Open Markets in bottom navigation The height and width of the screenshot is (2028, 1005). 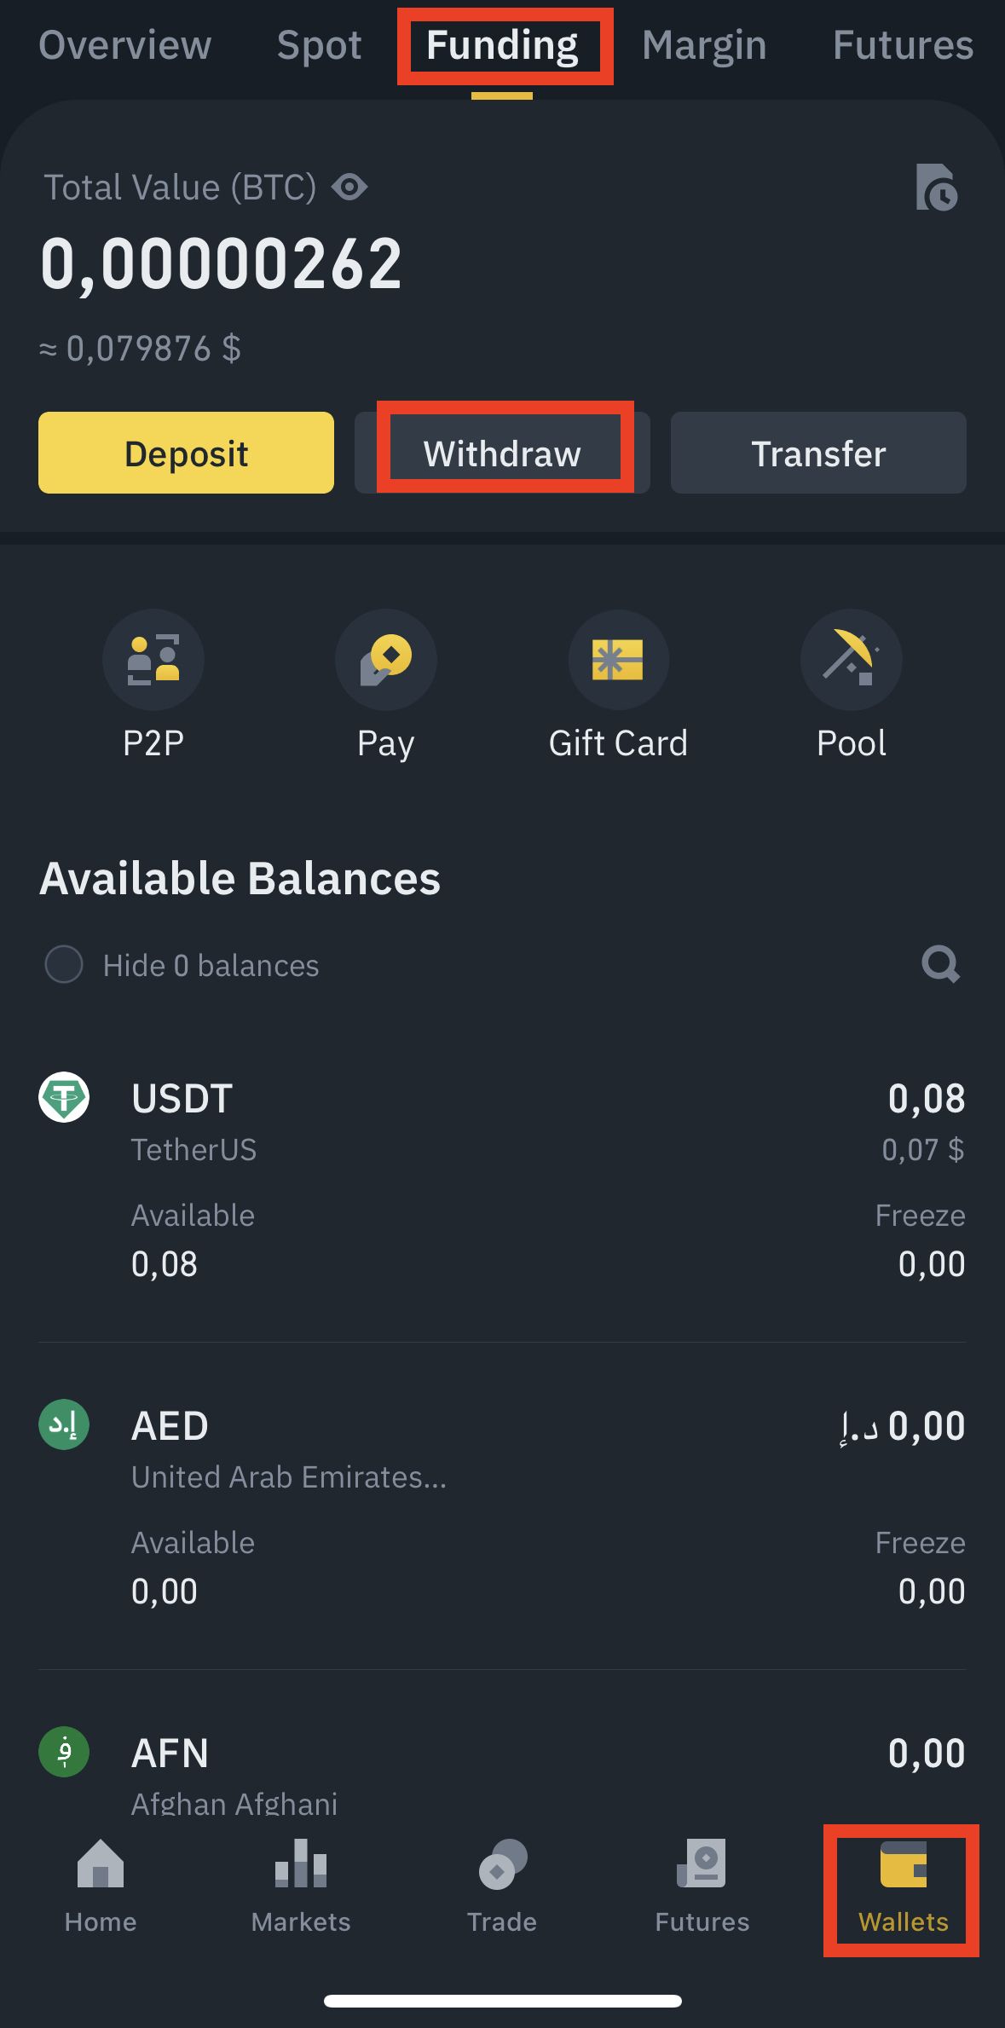(301, 1886)
